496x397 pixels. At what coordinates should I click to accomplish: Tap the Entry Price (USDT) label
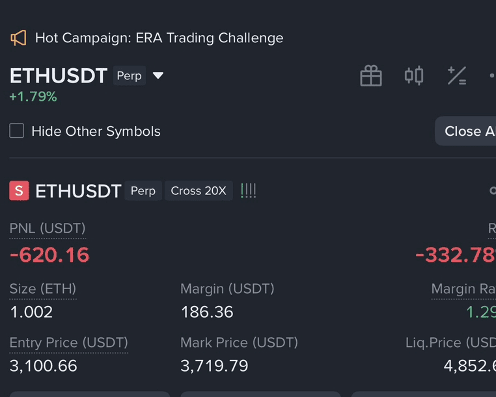[68, 342]
